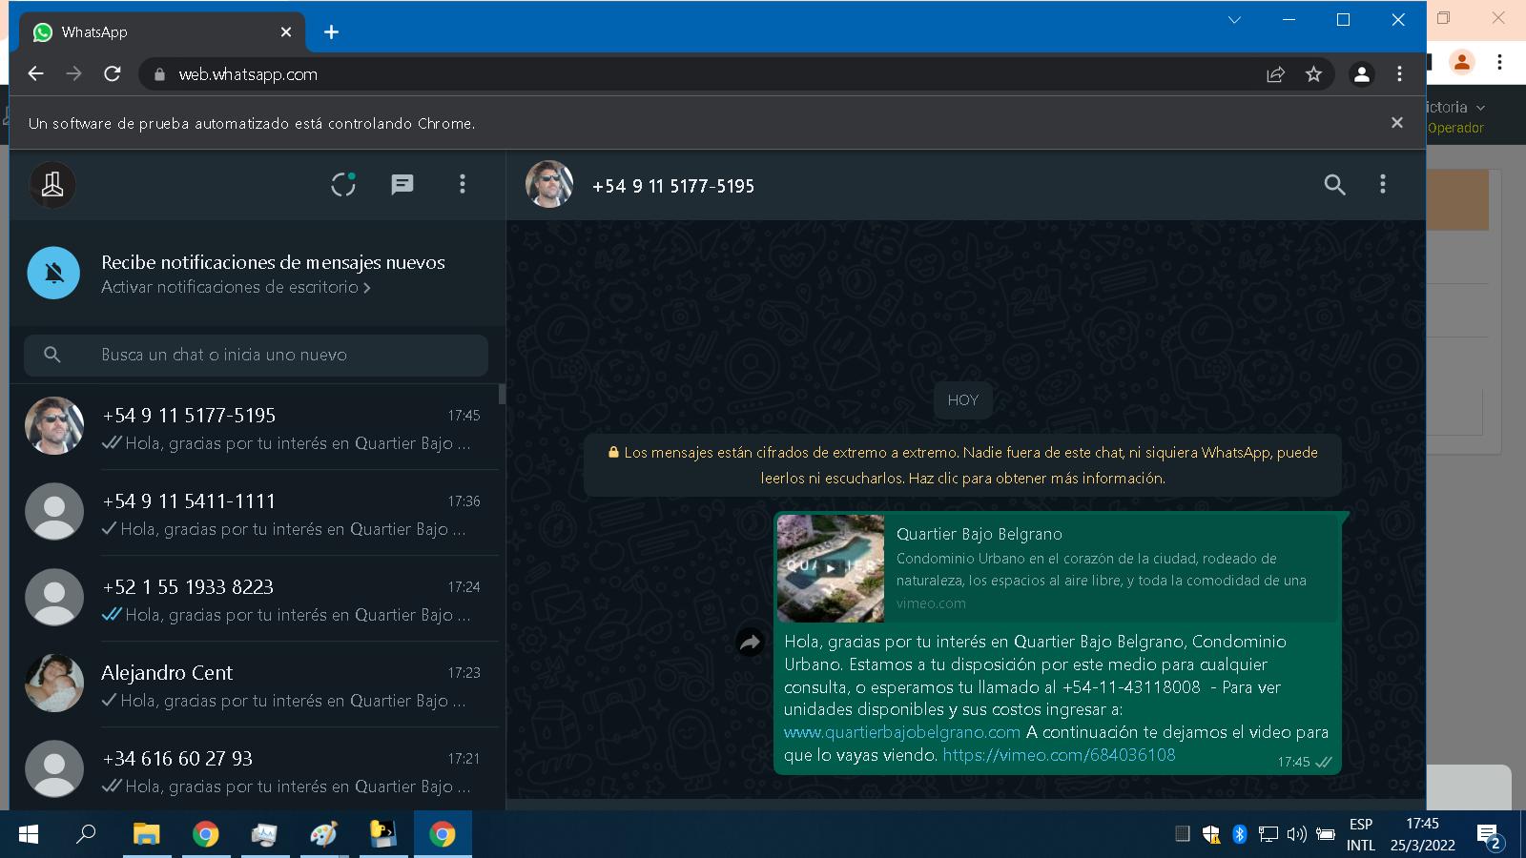This screenshot has height=858, width=1526.
Task: Open tab search chevron in title bar
Action: pyautogui.click(x=1234, y=20)
